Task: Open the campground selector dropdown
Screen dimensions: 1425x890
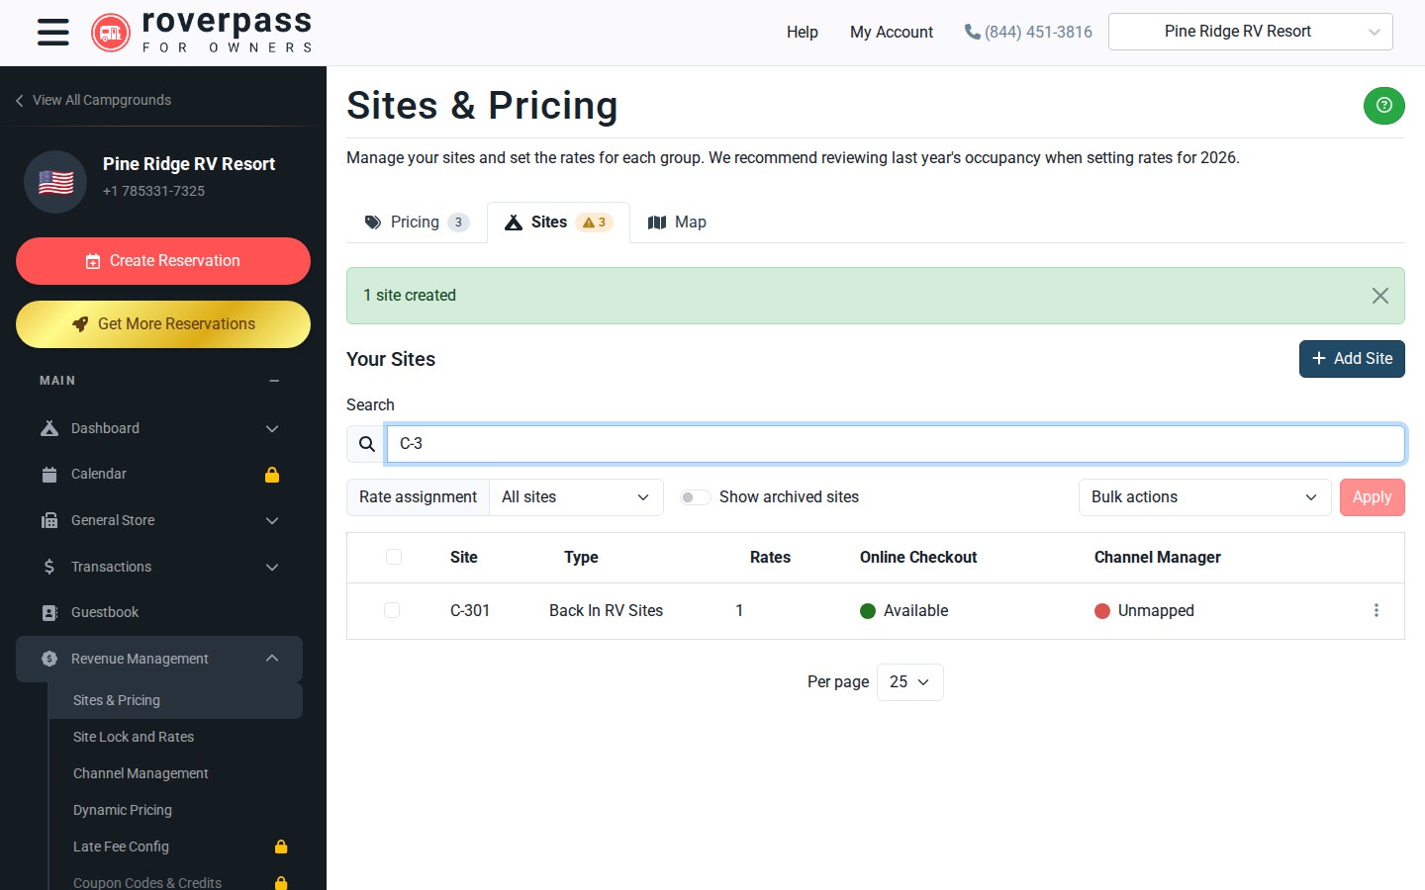Action: [1251, 32]
